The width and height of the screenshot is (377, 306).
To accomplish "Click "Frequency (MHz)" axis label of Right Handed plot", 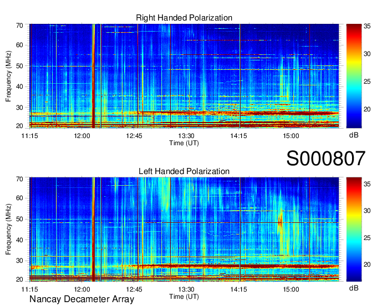I will 8,76.
